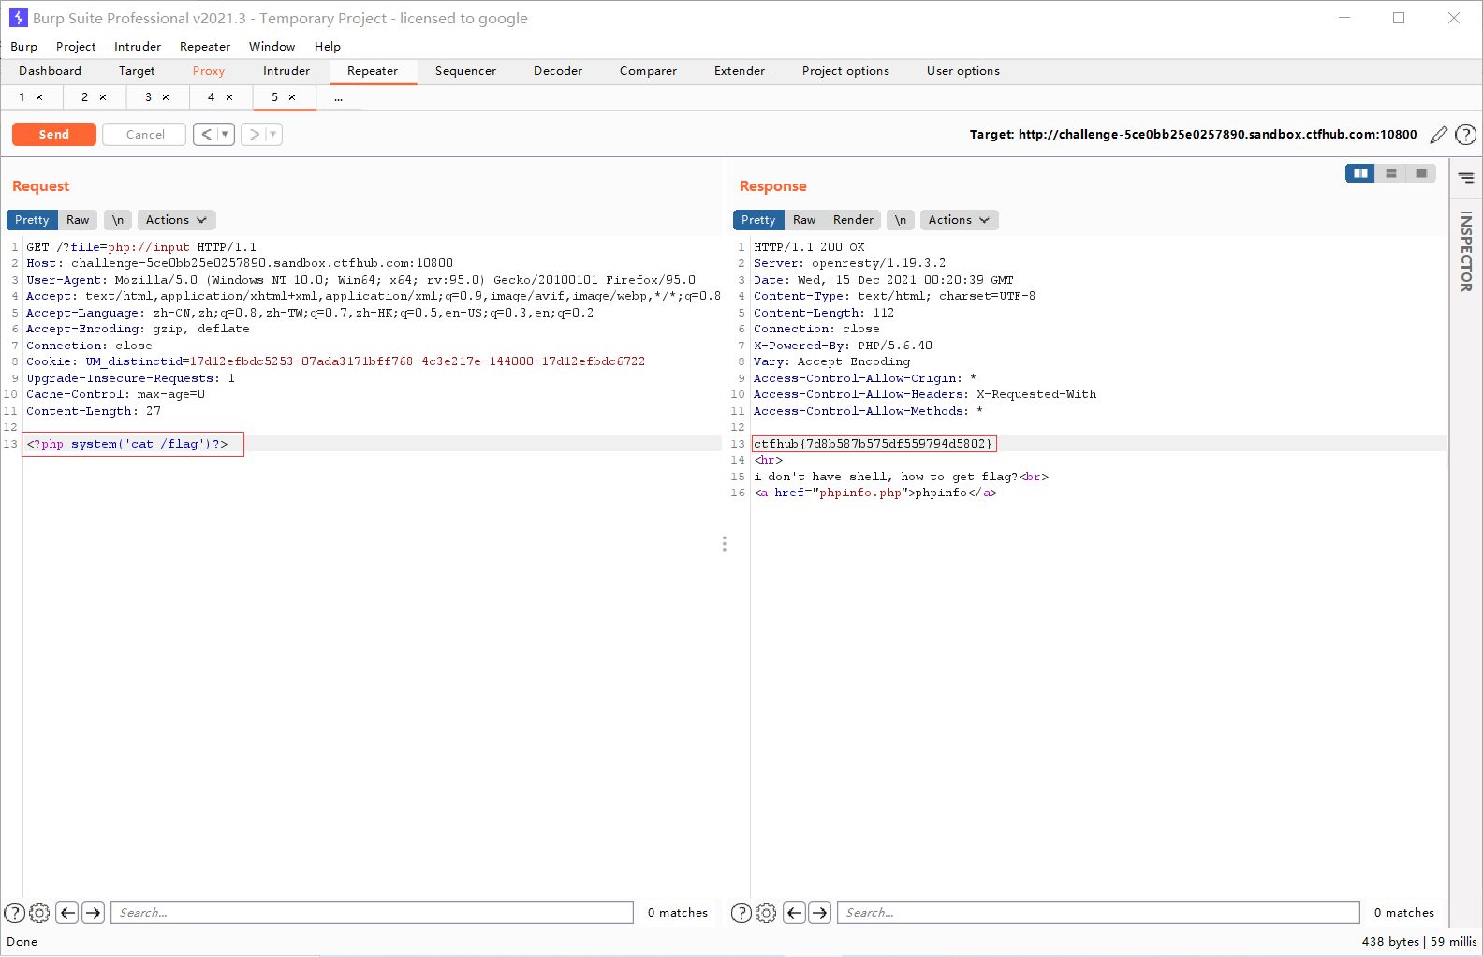Open the Intruder menu
Screen dimensions: 1483x957
(138, 47)
